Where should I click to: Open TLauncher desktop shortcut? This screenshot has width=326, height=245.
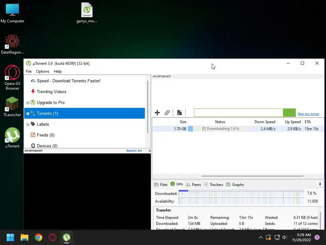click(12, 107)
